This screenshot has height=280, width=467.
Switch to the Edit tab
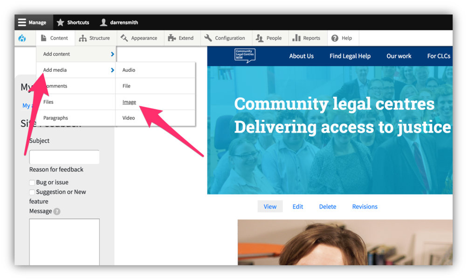click(x=297, y=207)
